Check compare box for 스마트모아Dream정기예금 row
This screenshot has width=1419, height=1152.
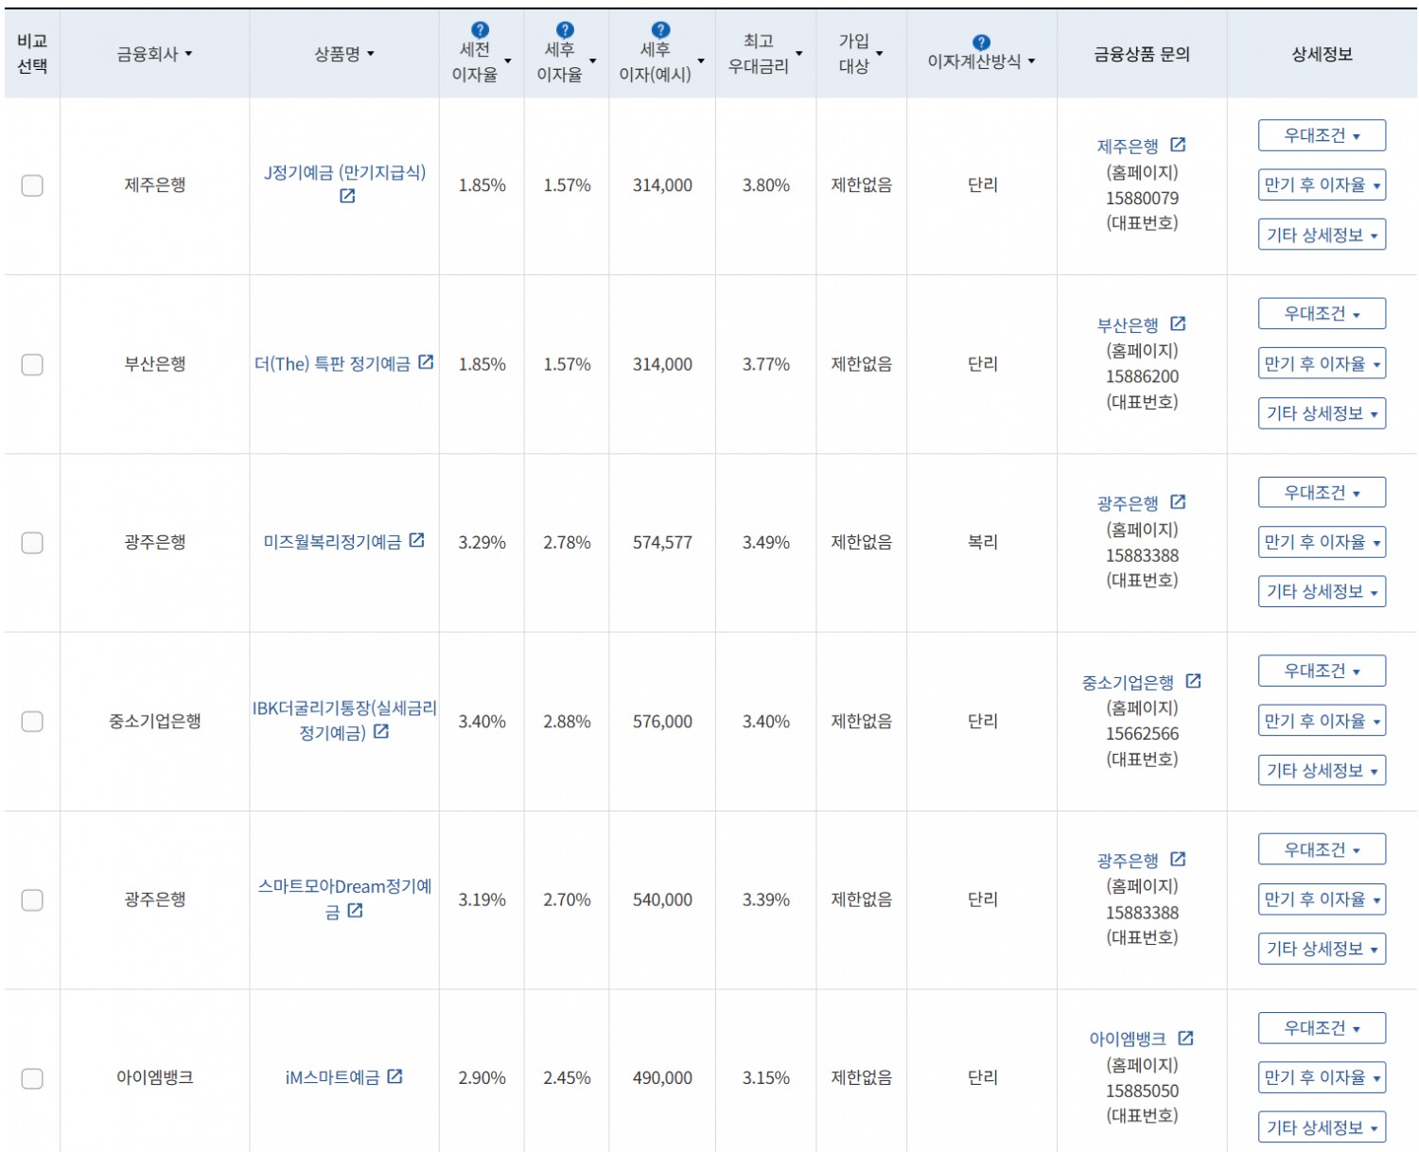pyautogui.click(x=32, y=899)
